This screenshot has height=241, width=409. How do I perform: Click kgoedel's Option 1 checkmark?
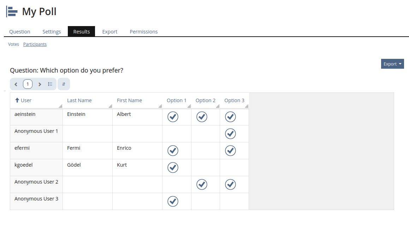point(173,167)
